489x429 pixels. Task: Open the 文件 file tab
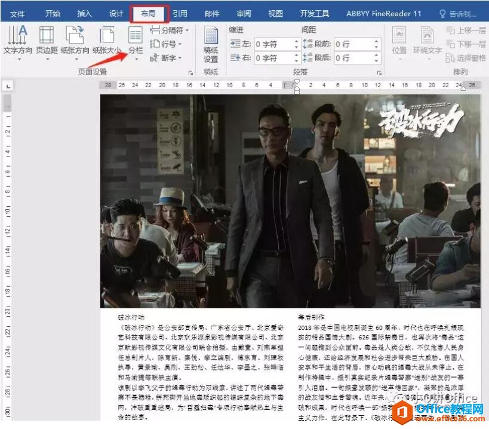[x=17, y=14]
